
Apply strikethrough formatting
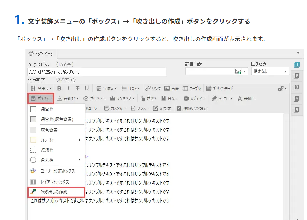[77, 89]
